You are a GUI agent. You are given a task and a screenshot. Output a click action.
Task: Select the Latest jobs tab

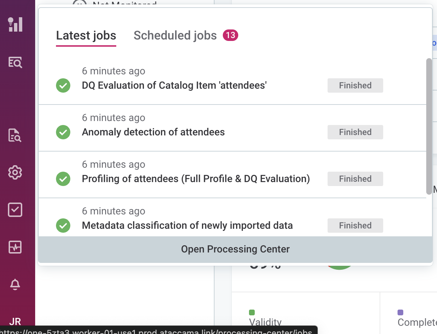click(86, 35)
